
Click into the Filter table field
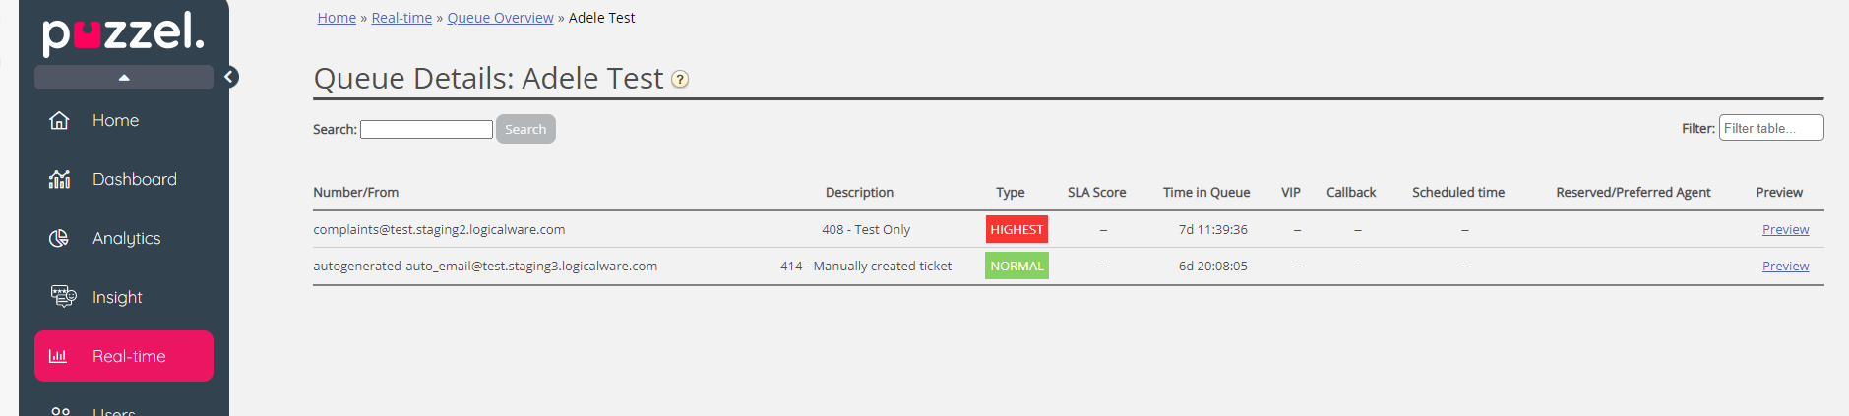(1770, 128)
